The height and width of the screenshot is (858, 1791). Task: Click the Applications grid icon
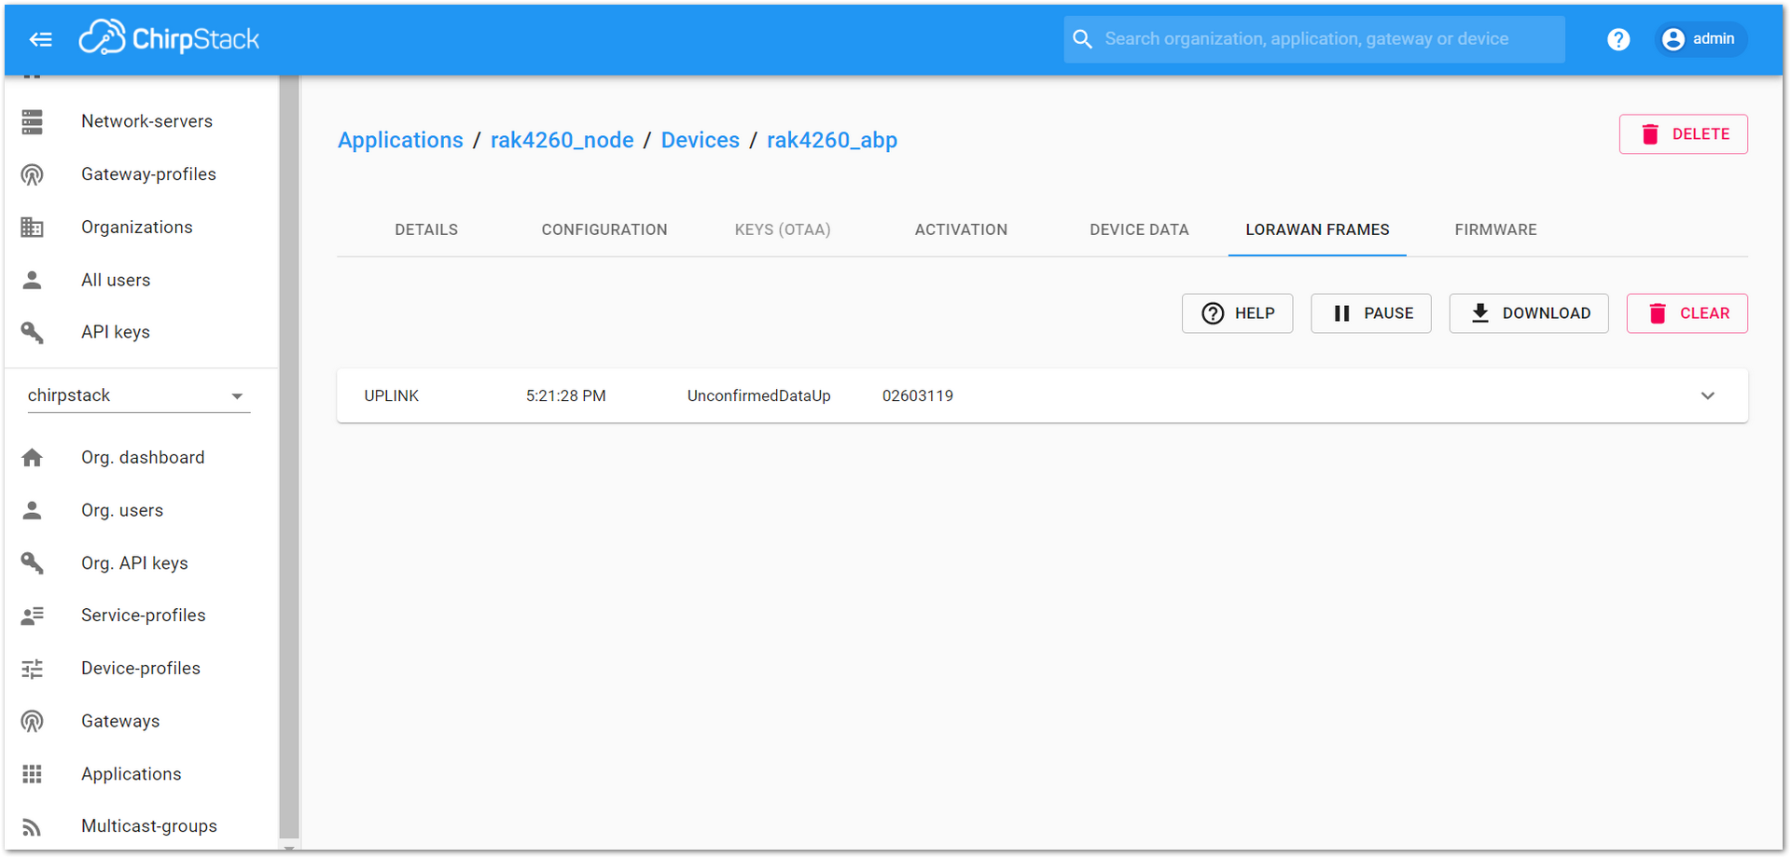(33, 774)
